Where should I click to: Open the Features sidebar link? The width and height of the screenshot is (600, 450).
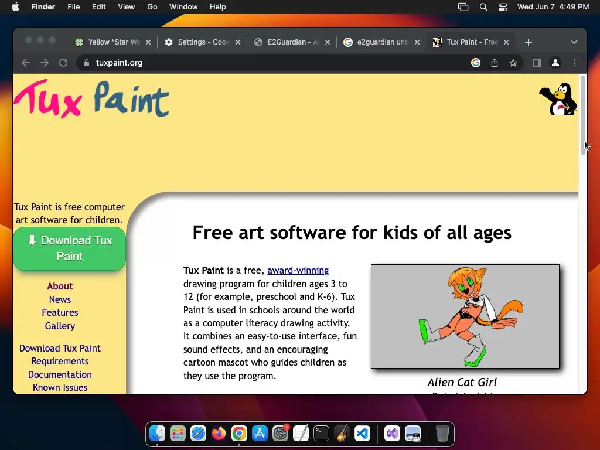pyautogui.click(x=60, y=313)
